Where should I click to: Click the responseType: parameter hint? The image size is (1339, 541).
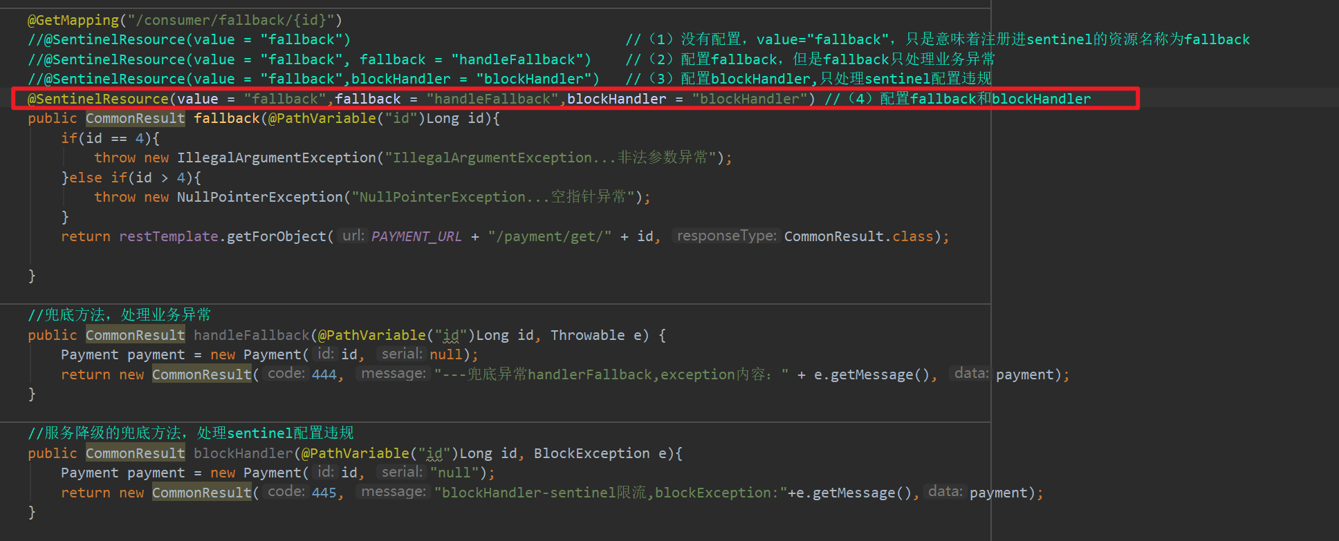coord(726,236)
